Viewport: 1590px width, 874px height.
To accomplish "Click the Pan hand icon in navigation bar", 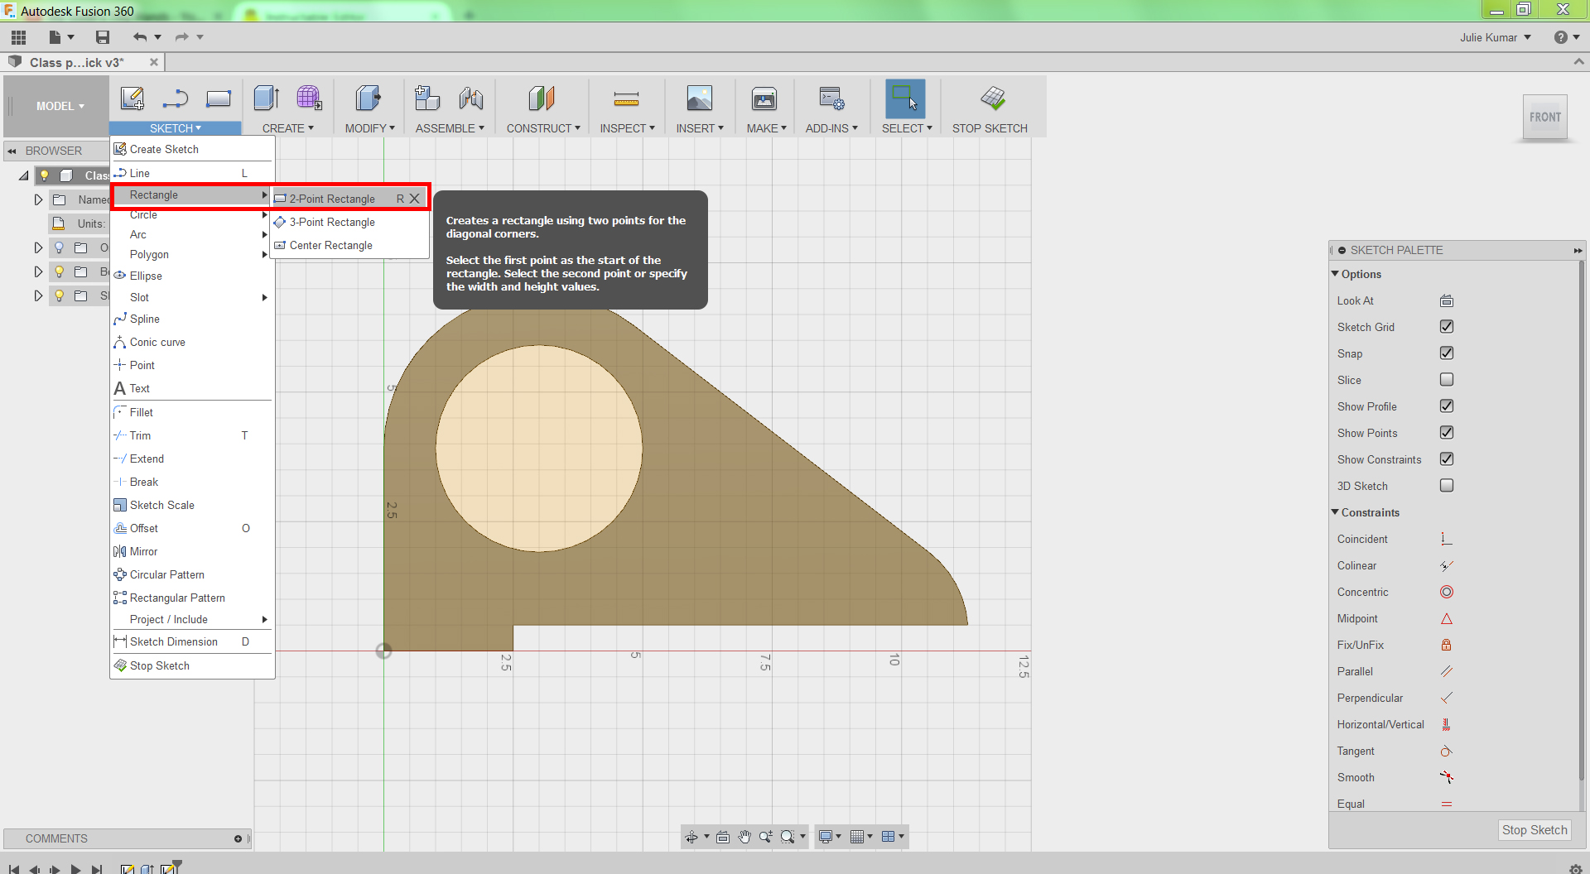I will pos(744,837).
